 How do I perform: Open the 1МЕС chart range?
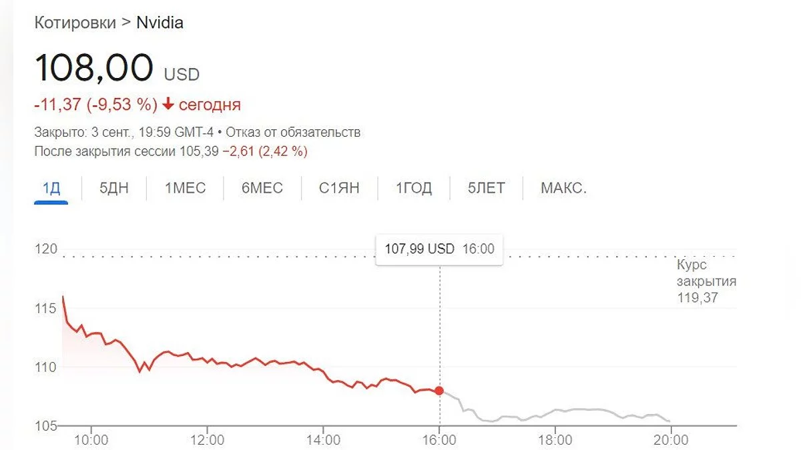pyautogui.click(x=186, y=189)
